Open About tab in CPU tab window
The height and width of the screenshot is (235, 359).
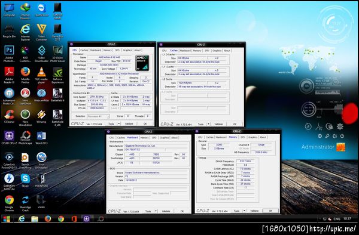138,50
